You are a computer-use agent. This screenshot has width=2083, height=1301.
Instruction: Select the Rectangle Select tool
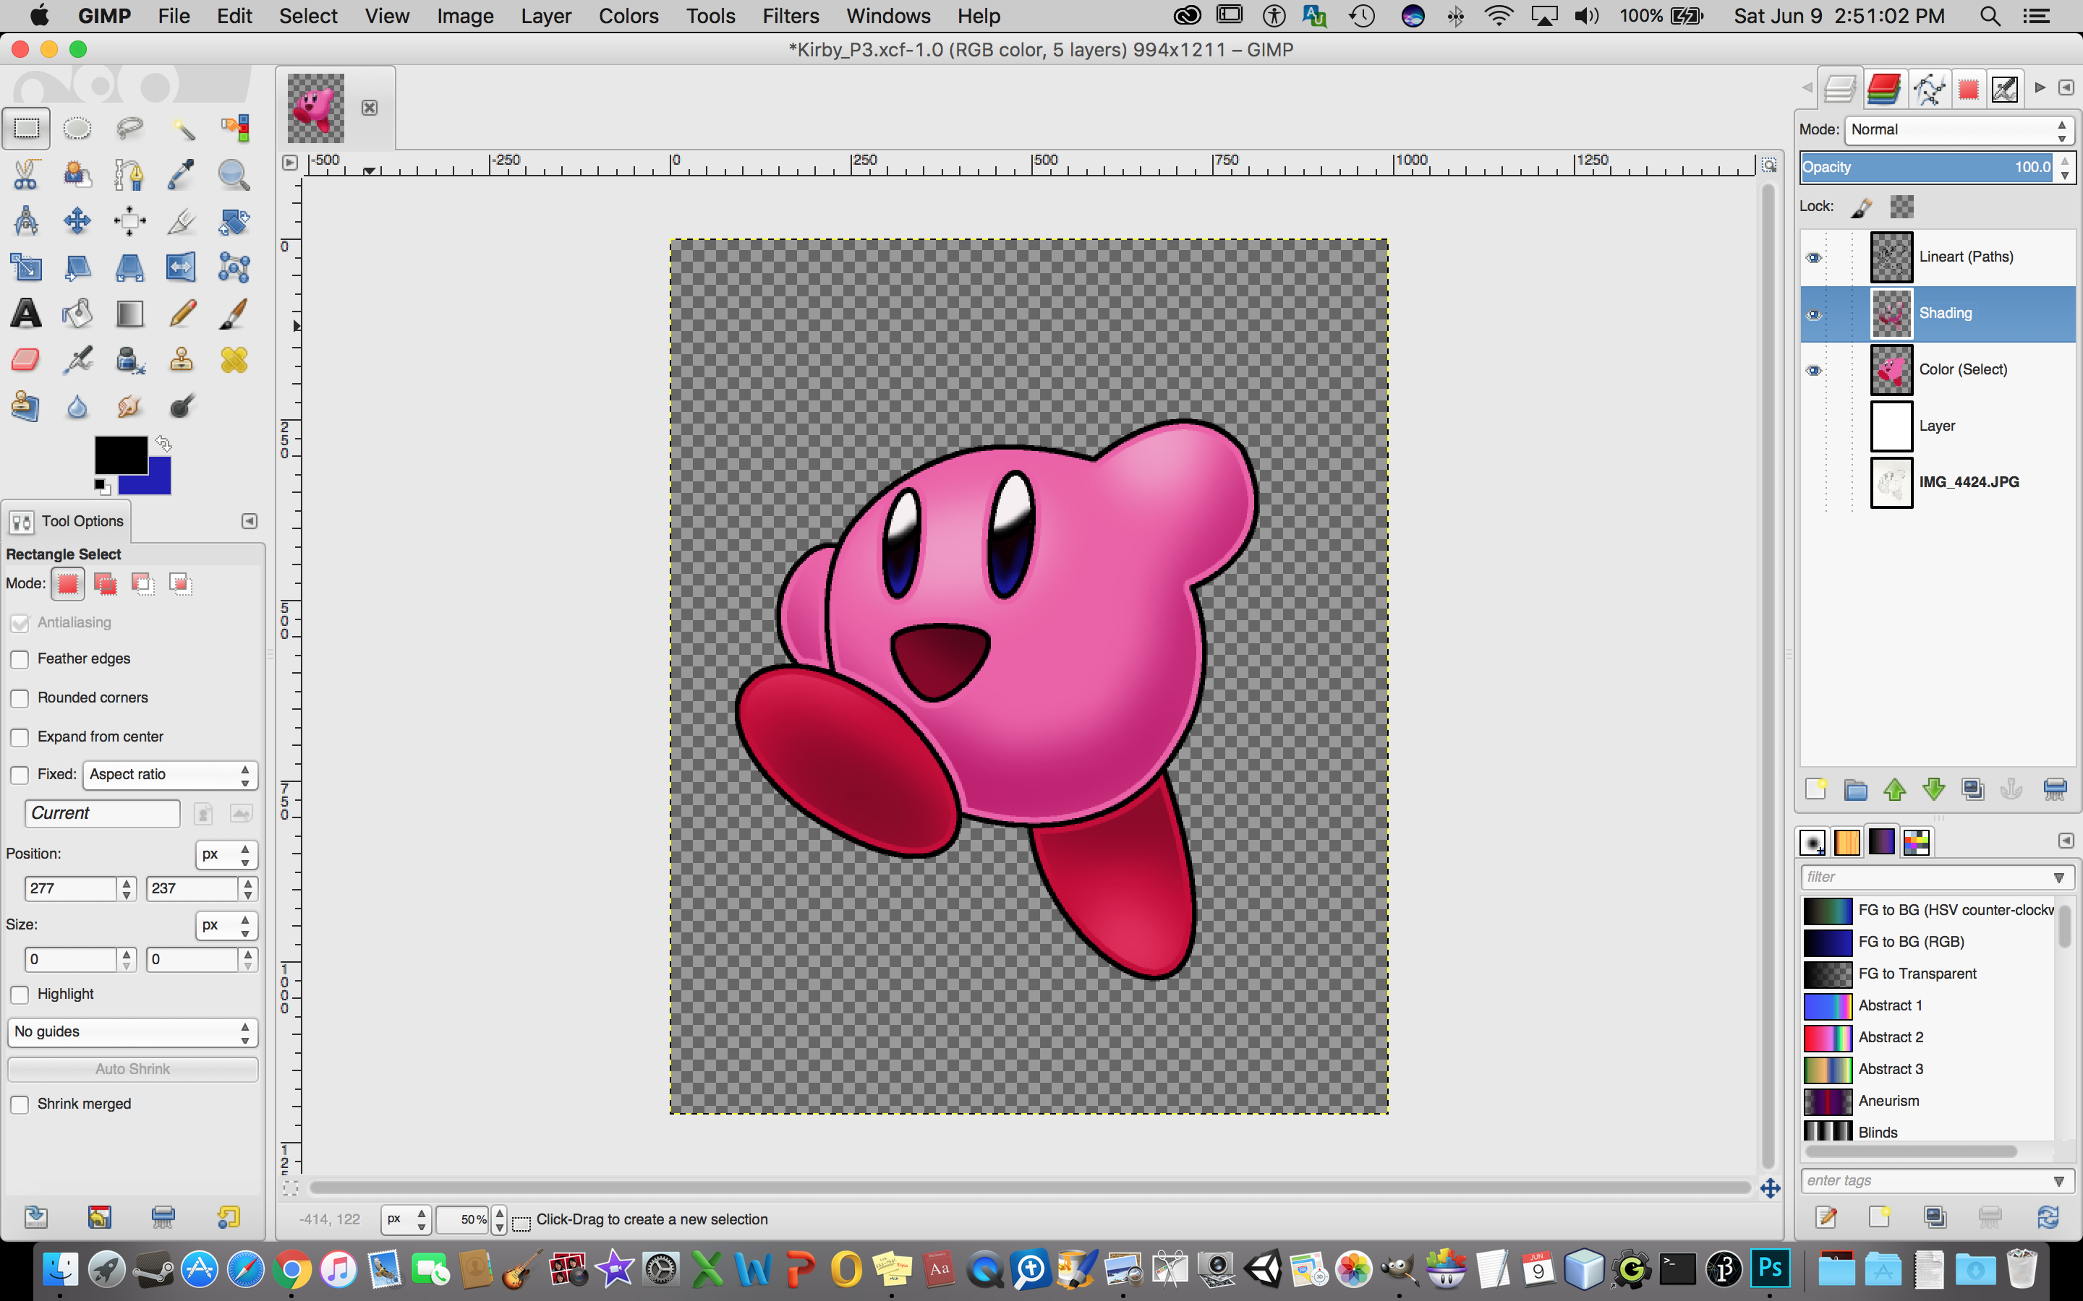(26, 129)
